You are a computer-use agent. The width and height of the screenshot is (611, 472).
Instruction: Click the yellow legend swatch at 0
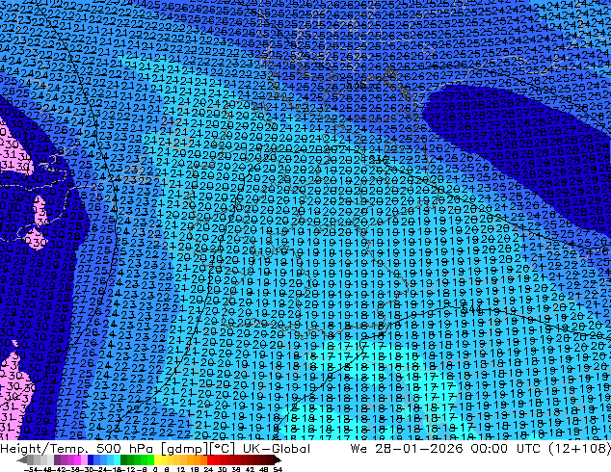(x=158, y=460)
